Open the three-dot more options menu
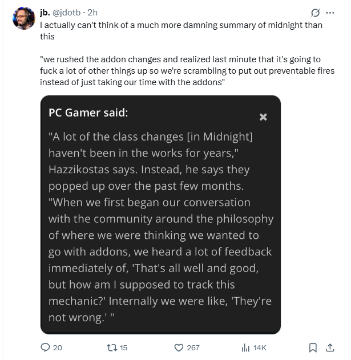Screen dimensions: 351x360 pyautogui.click(x=330, y=13)
